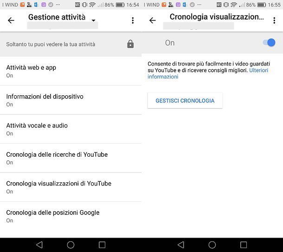This screenshot has height=252, width=283.
Task: Tap the GESTISCI CRONOLOGIA button
Action: tap(185, 100)
